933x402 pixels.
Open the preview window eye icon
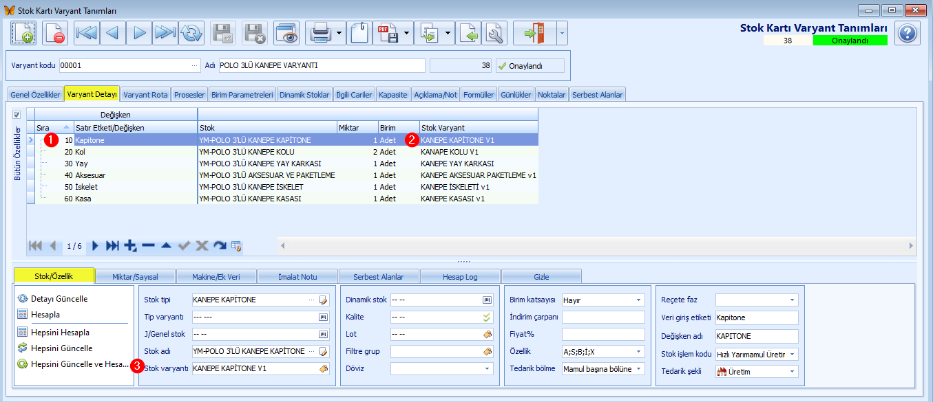286,33
